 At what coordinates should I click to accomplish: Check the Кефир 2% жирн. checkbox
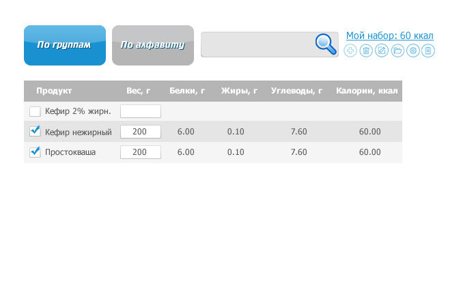tap(35, 111)
